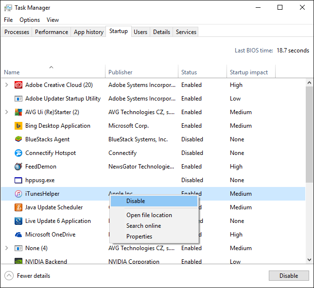Click the Live Update 6 Application icon
The height and width of the screenshot is (288, 314).
click(18, 221)
